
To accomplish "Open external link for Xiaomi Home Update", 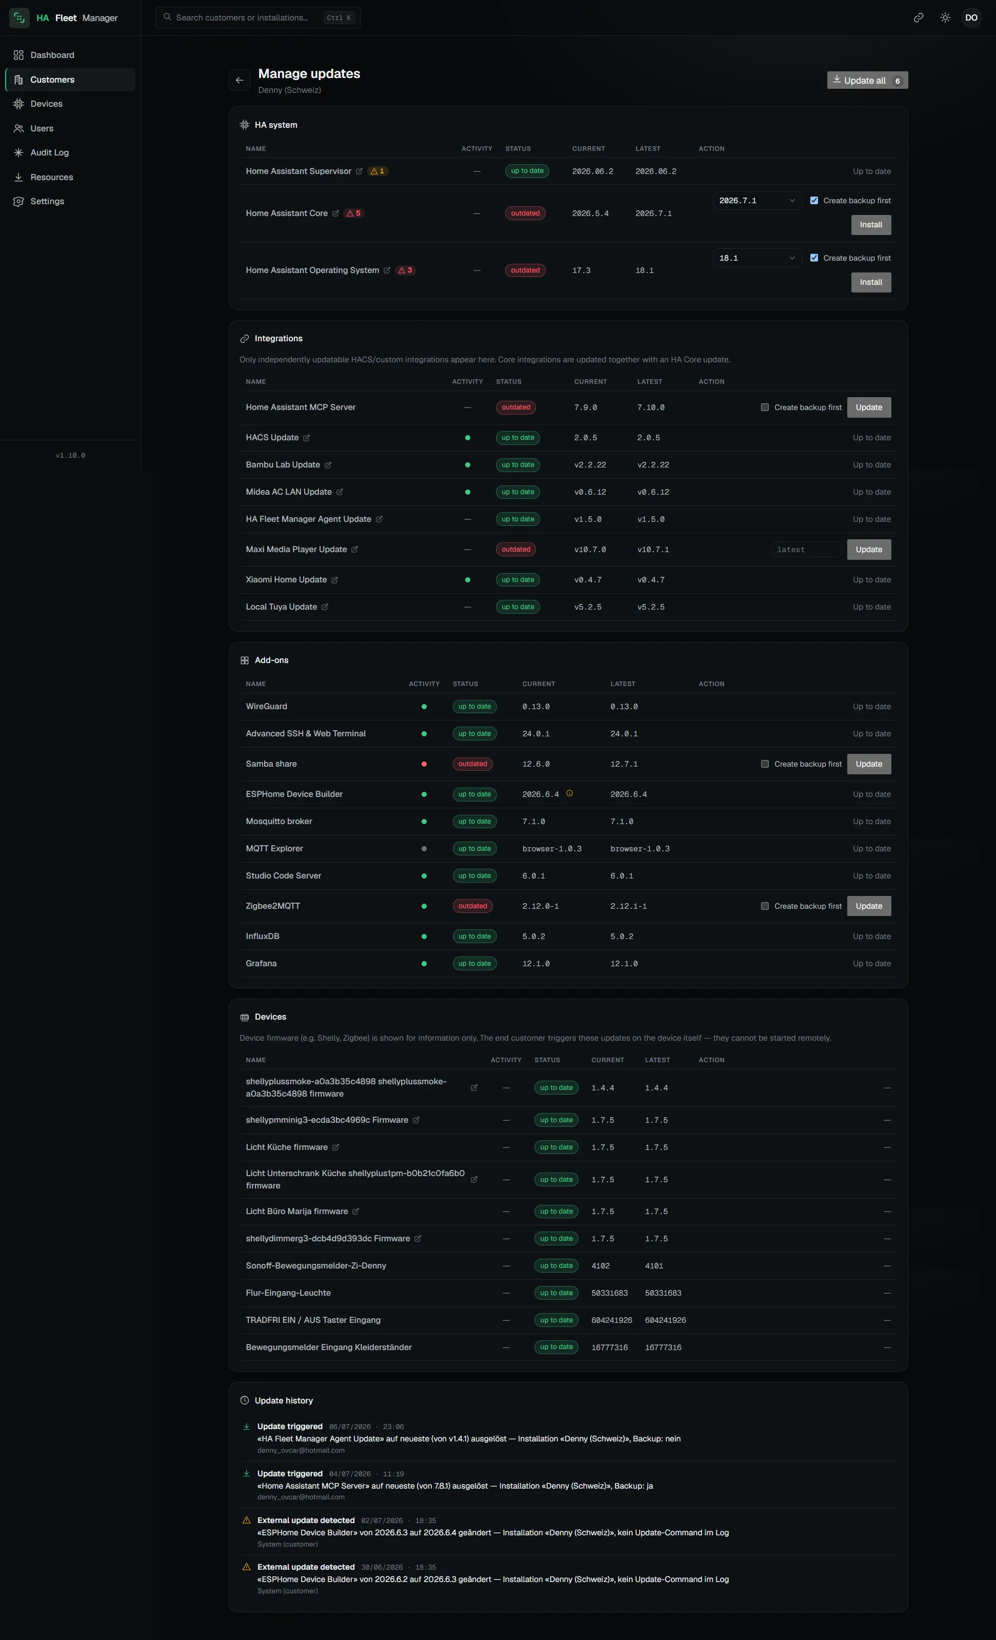I will 335,580.
